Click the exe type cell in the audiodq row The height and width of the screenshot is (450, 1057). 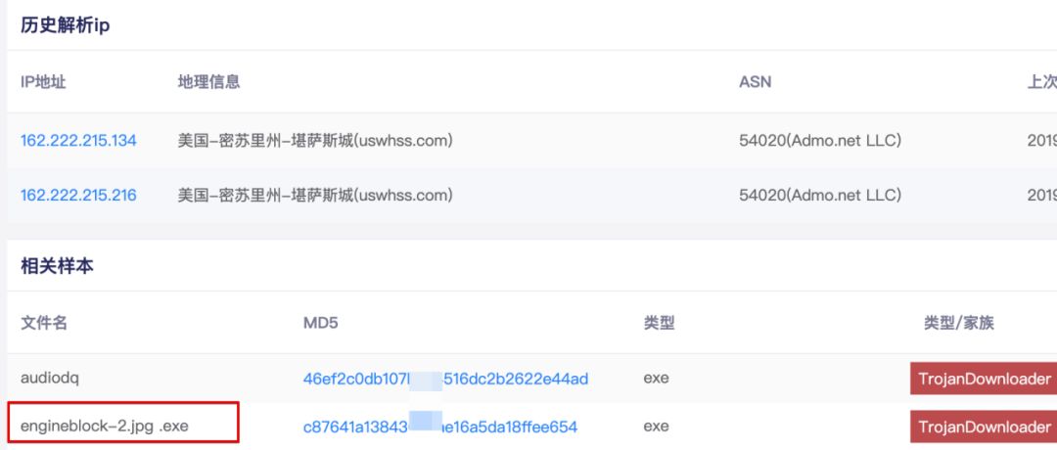(656, 379)
